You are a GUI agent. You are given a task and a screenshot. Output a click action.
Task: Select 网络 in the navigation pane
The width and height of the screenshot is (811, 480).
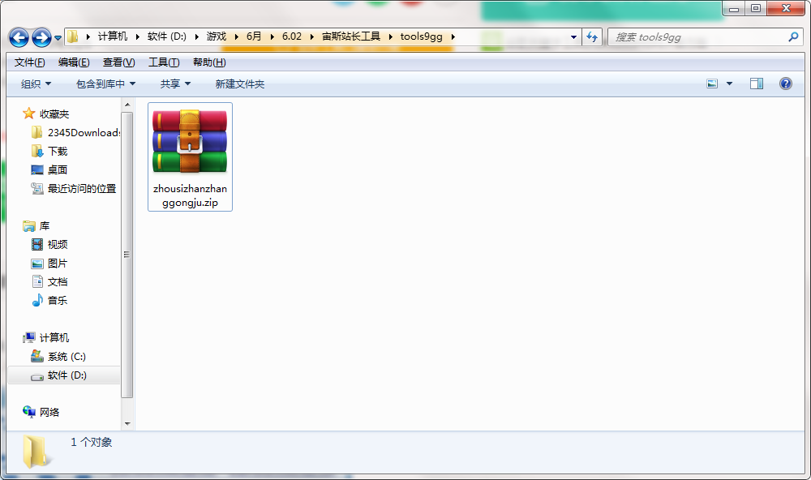tap(49, 412)
